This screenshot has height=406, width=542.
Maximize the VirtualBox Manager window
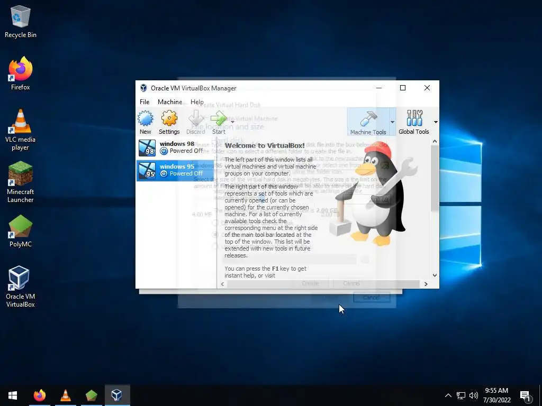(x=403, y=88)
